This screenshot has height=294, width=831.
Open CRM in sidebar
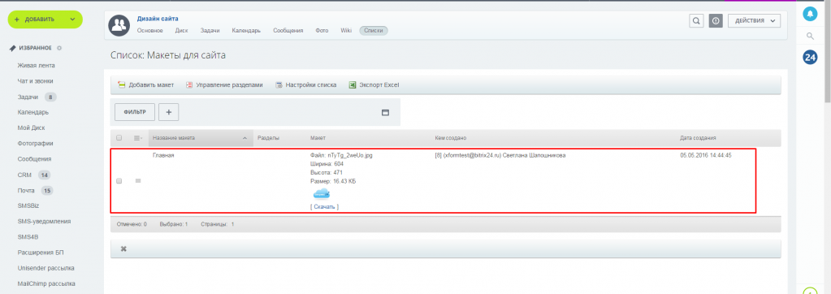point(24,175)
